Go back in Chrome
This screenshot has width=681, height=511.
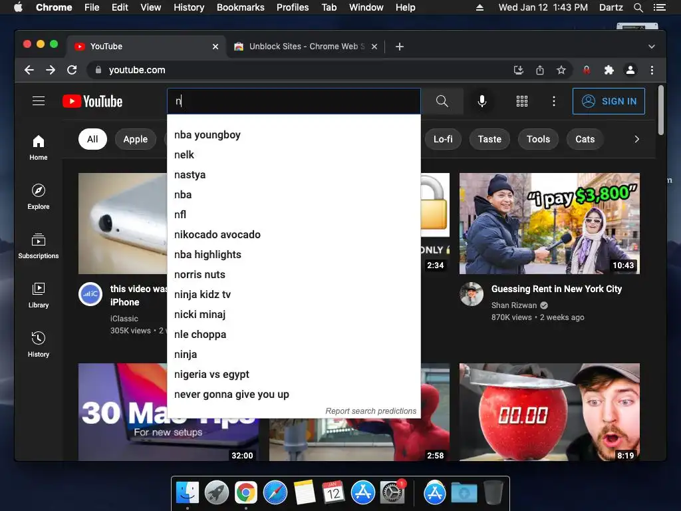coord(29,70)
